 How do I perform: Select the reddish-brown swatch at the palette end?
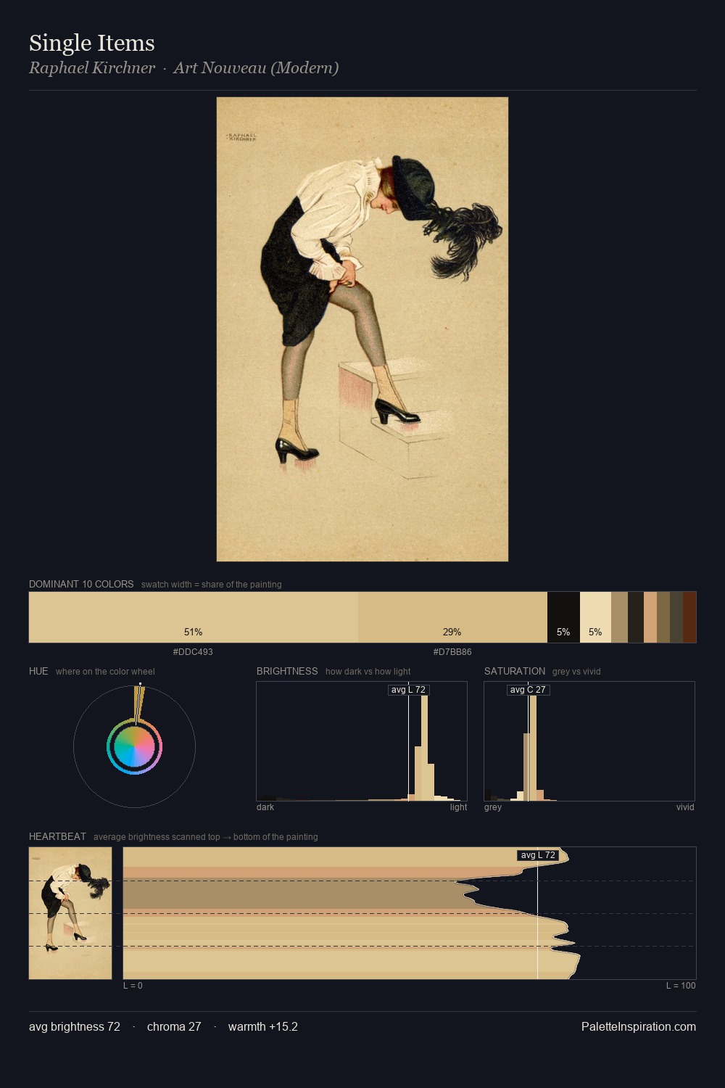689,617
